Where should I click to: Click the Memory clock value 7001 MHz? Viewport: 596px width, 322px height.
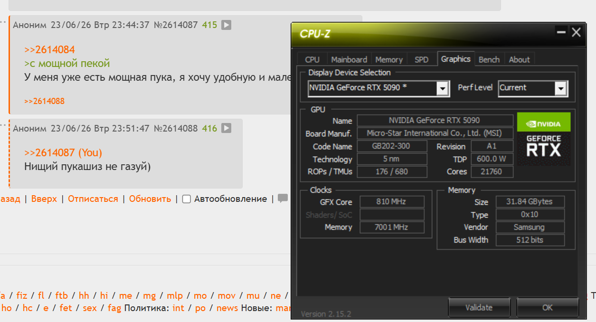coord(391,227)
